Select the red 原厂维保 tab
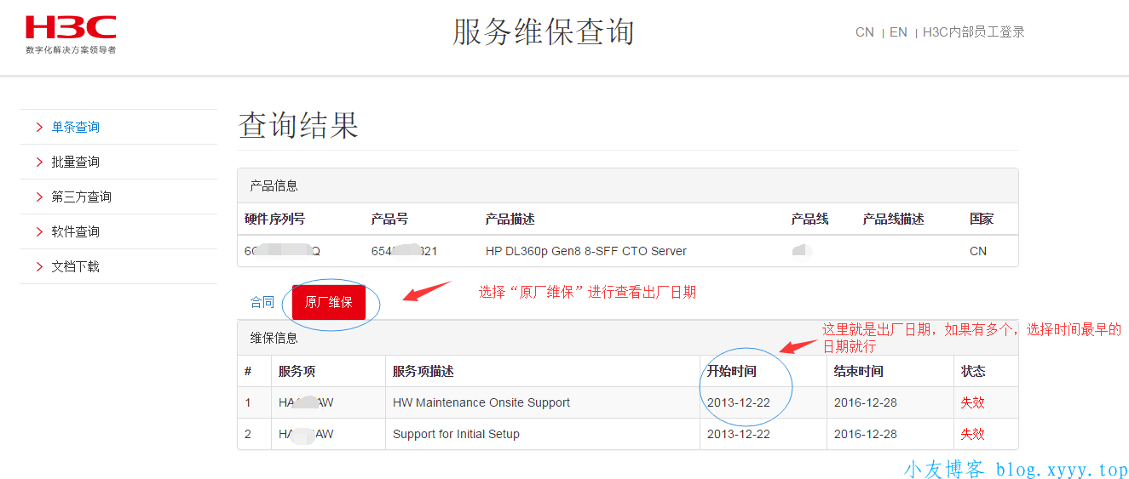This screenshot has height=479, width=1129. click(x=328, y=302)
